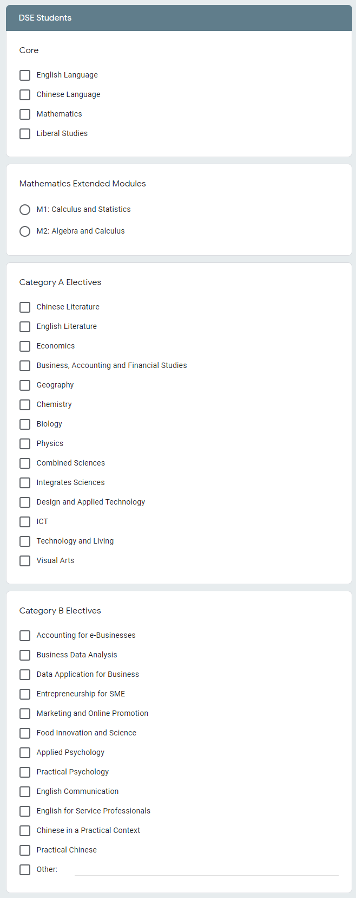Tick the Physics checkbox
The width and height of the screenshot is (356, 898).
tap(25, 444)
